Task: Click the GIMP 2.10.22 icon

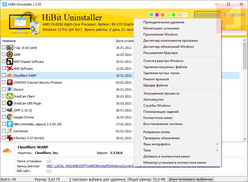Action: [x=10, y=110]
